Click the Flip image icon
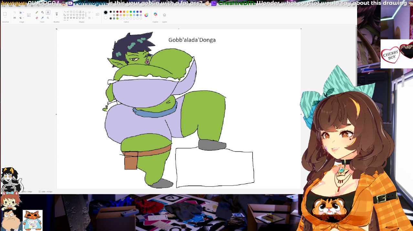The width and height of the screenshot is (413, 231). pos(20,18)
